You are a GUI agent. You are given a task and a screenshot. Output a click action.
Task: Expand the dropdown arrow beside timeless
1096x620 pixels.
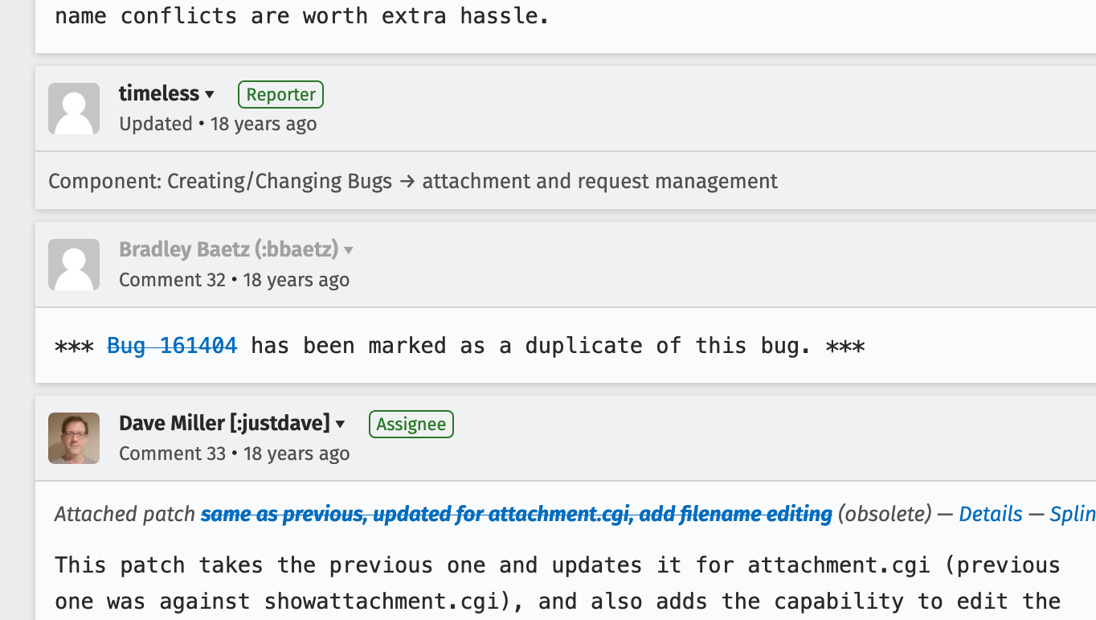click(210, 95)
